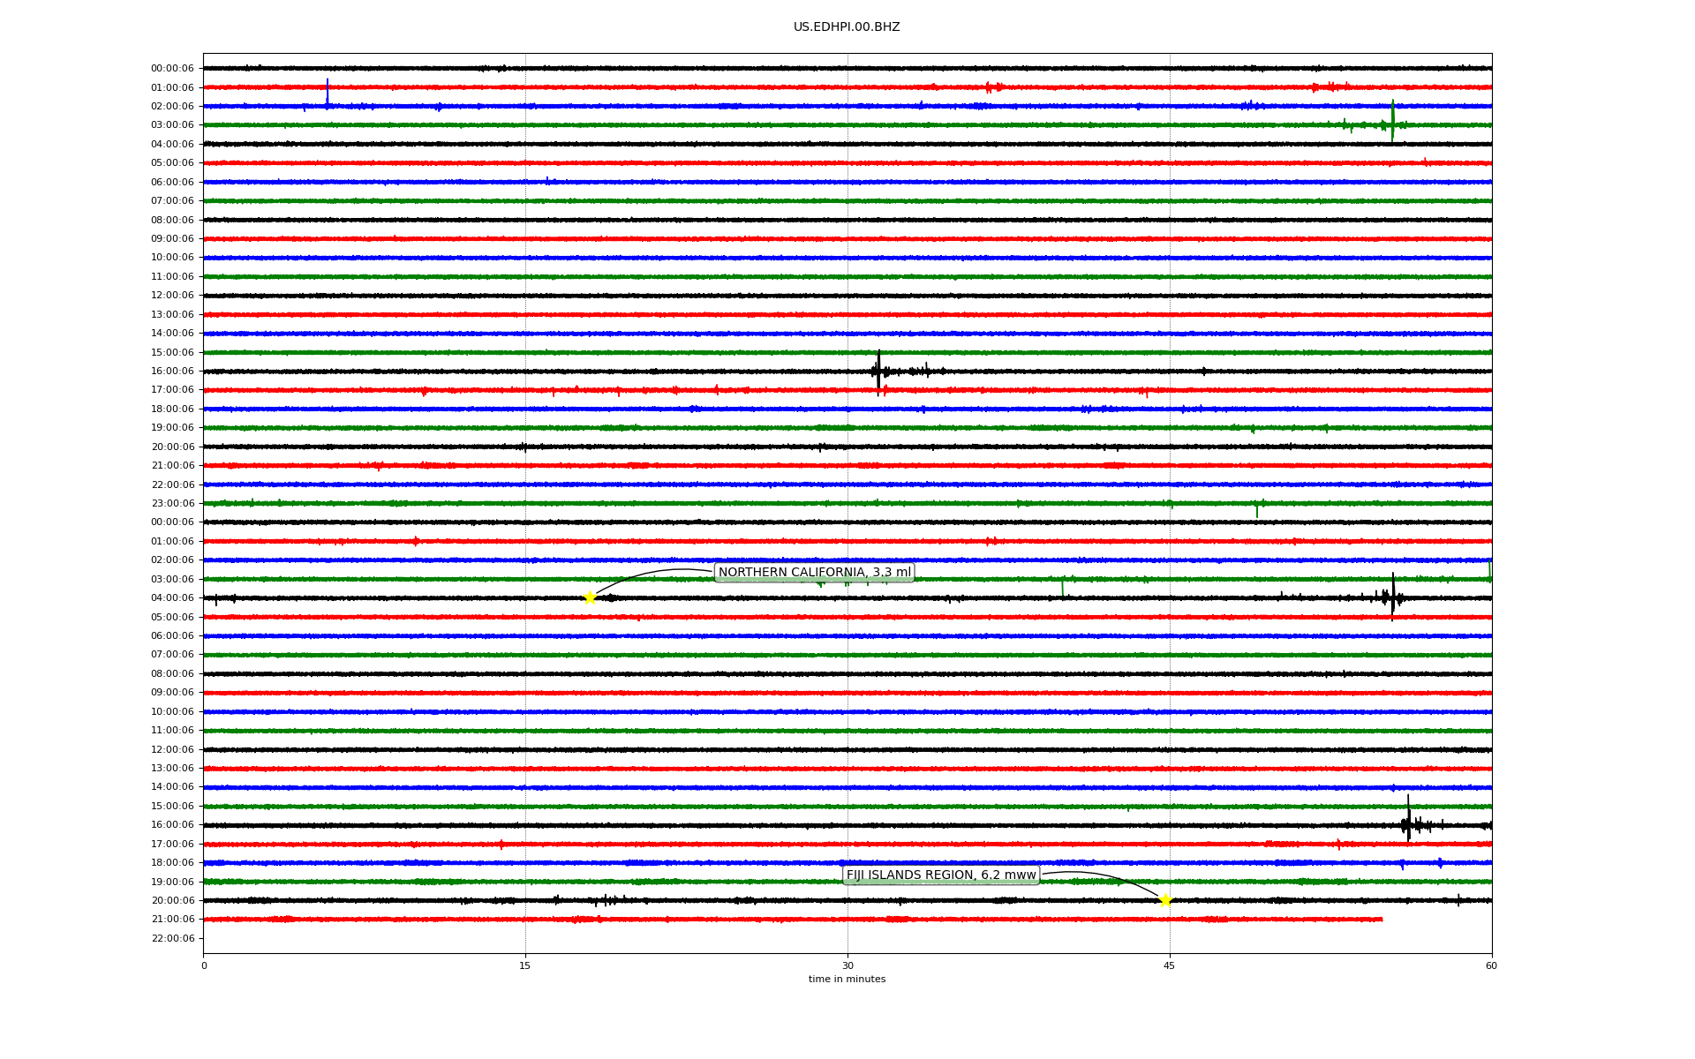The width and height of the screenshot is (1695, 1059).
Task: Click the 15 tick on the x-axis
Action: click(525, 965)
